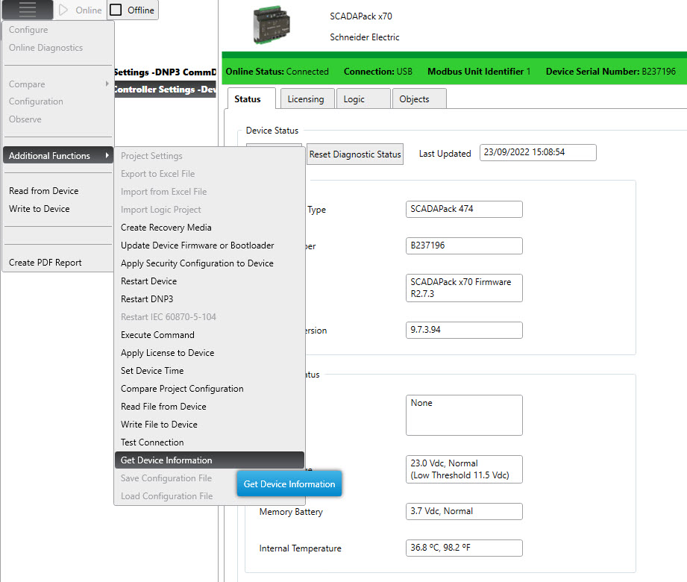Select Create Recovery Media

pyautogui.click(x=166, y=228)
